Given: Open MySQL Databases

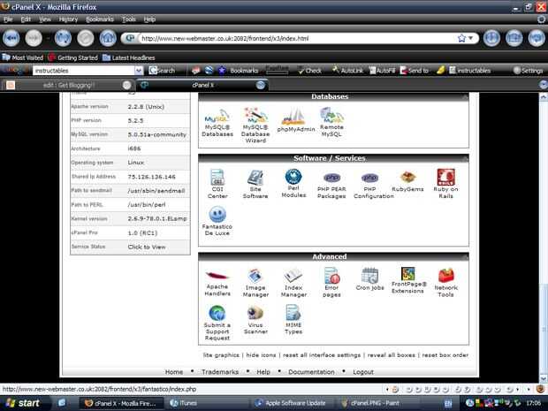Looking at the screenshot, I should pyautogui.click(x=217, y=123).
